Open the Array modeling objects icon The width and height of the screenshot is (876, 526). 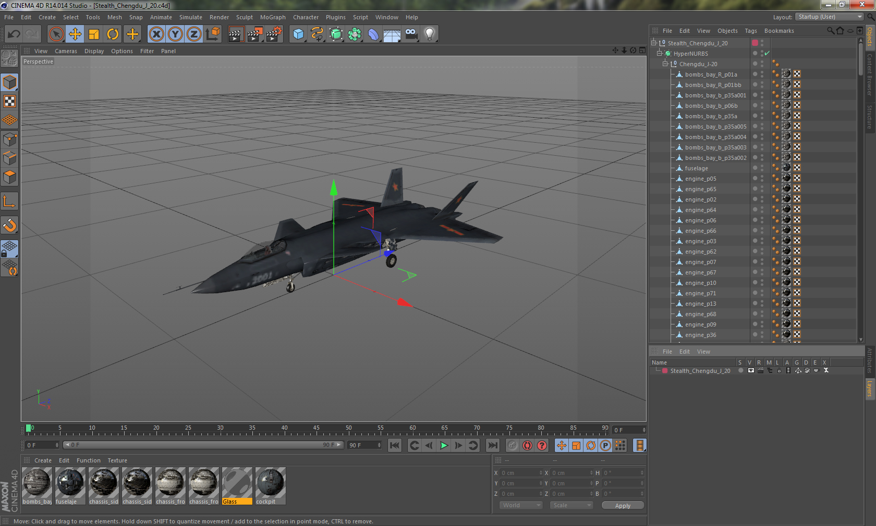point(355,34)
